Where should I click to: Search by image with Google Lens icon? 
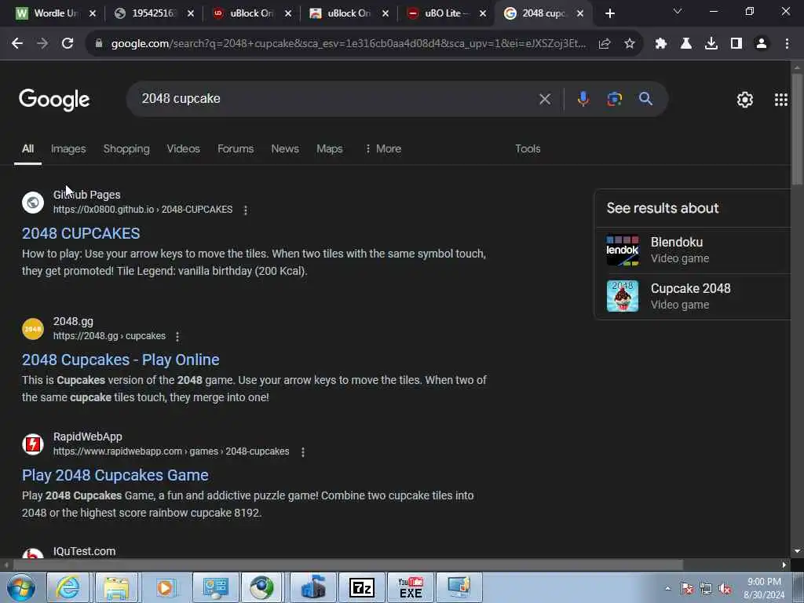614,98
